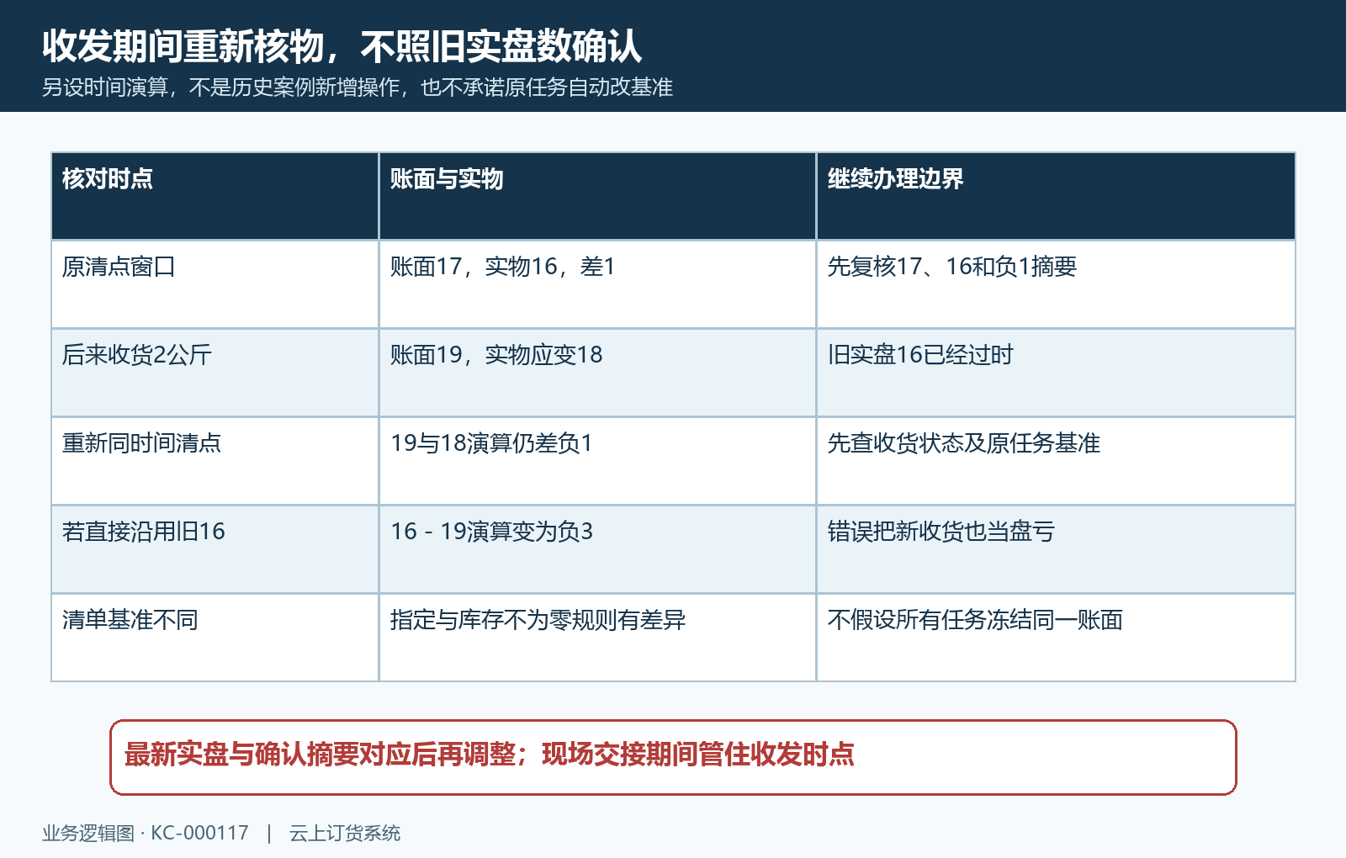1346x858 pixels.
Task: Click the cell '先查收货状态及原任务基准'
Action: 1056,461
